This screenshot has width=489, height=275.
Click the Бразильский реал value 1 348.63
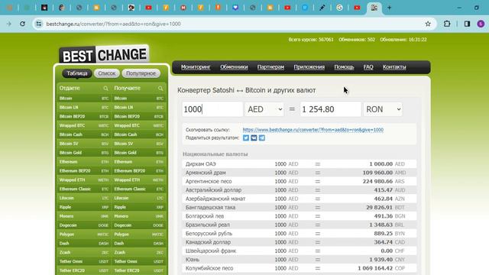point(381,225)
